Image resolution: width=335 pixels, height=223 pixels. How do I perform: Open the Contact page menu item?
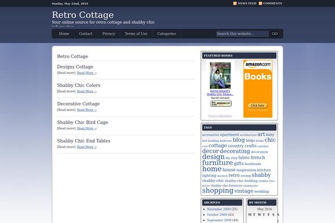click(85, 33)
